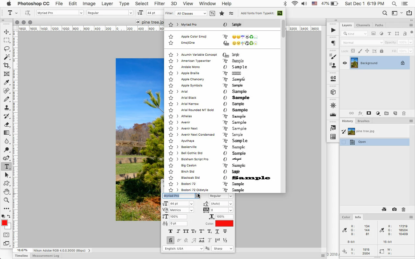Click the baseline shift 0 pt field

[178, 223]
